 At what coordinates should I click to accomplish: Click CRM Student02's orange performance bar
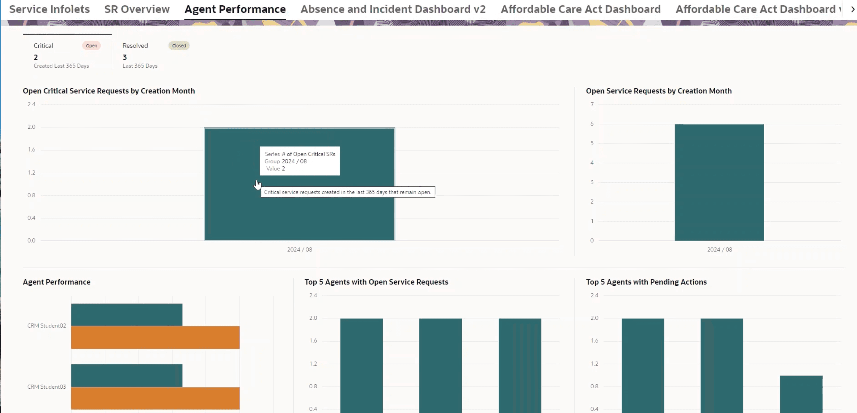point(155,337)
